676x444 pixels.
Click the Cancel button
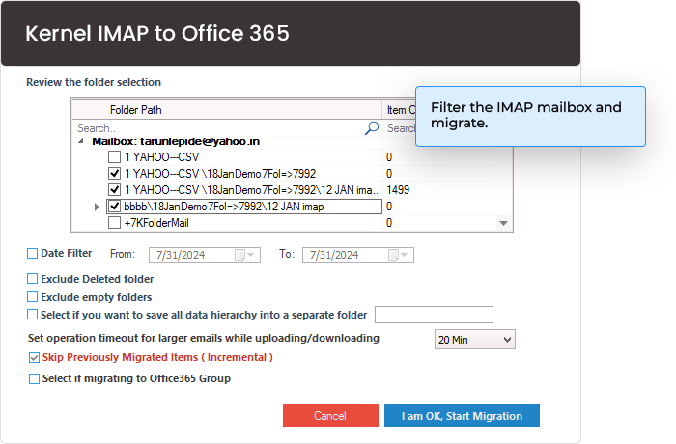[330, 416]
